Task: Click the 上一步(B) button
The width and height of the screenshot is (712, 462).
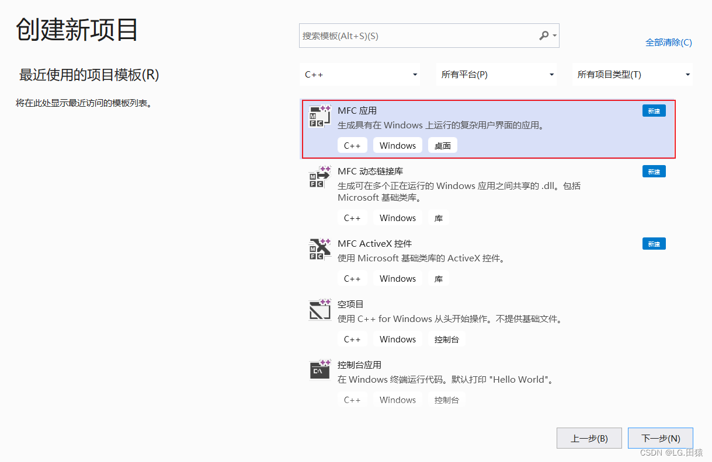Action: [x=589, y=438]
